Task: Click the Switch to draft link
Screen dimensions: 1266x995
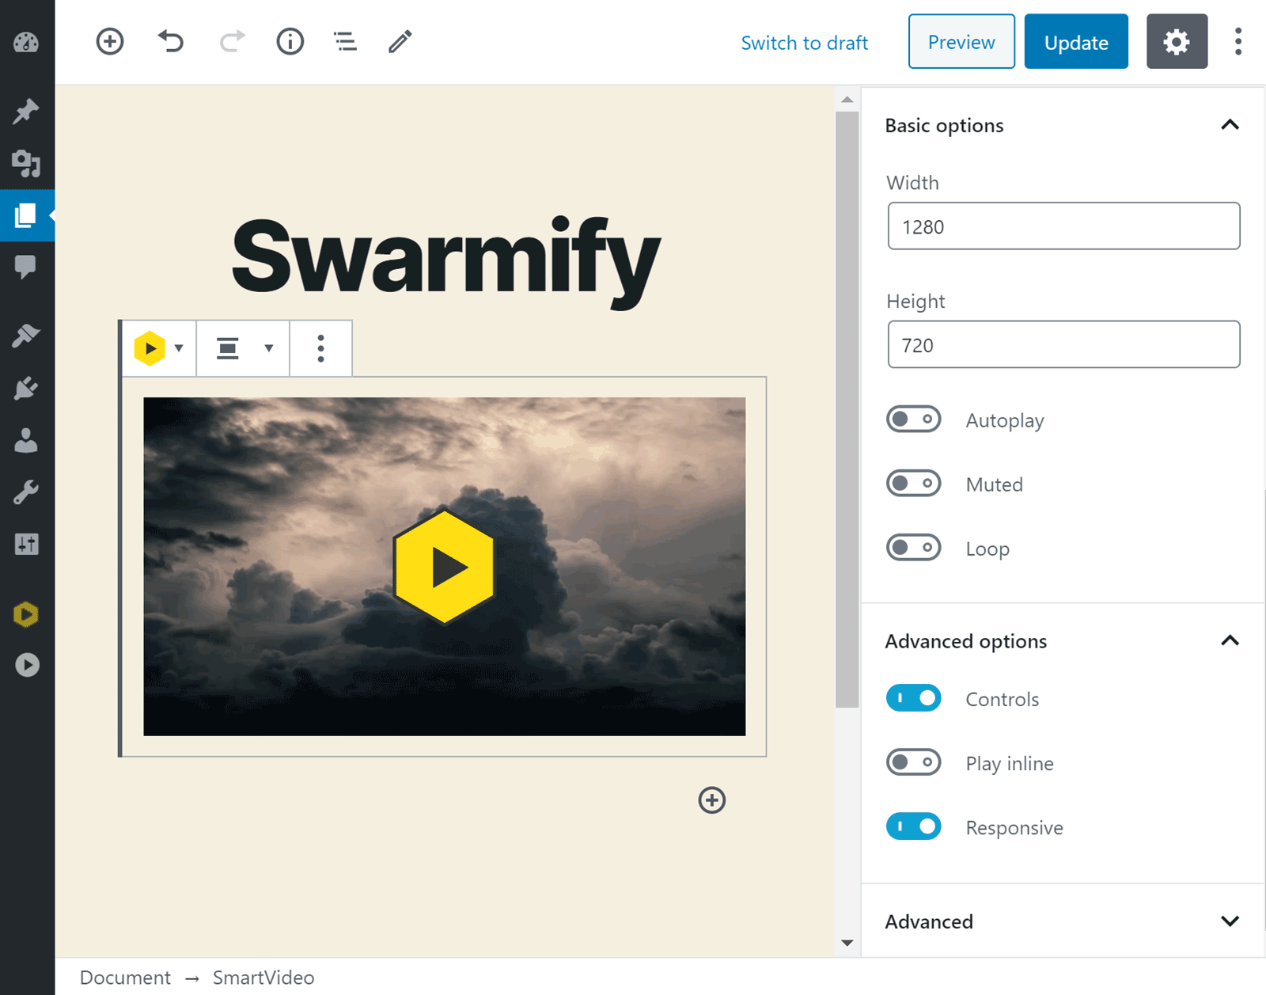Action: 804,43
